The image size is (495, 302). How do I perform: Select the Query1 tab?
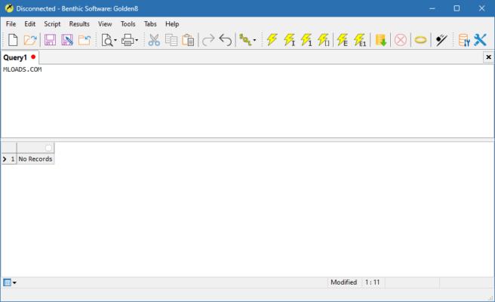(20, 57)
